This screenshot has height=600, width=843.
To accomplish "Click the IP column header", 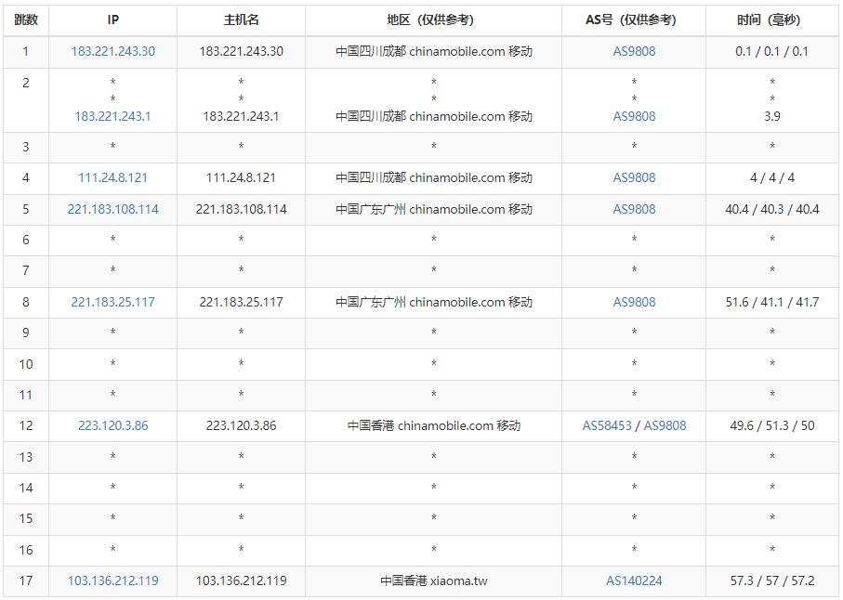I will (112, 20).
